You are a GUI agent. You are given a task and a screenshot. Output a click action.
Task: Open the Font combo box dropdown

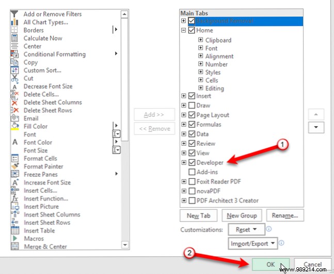click(x=116, y=134)
